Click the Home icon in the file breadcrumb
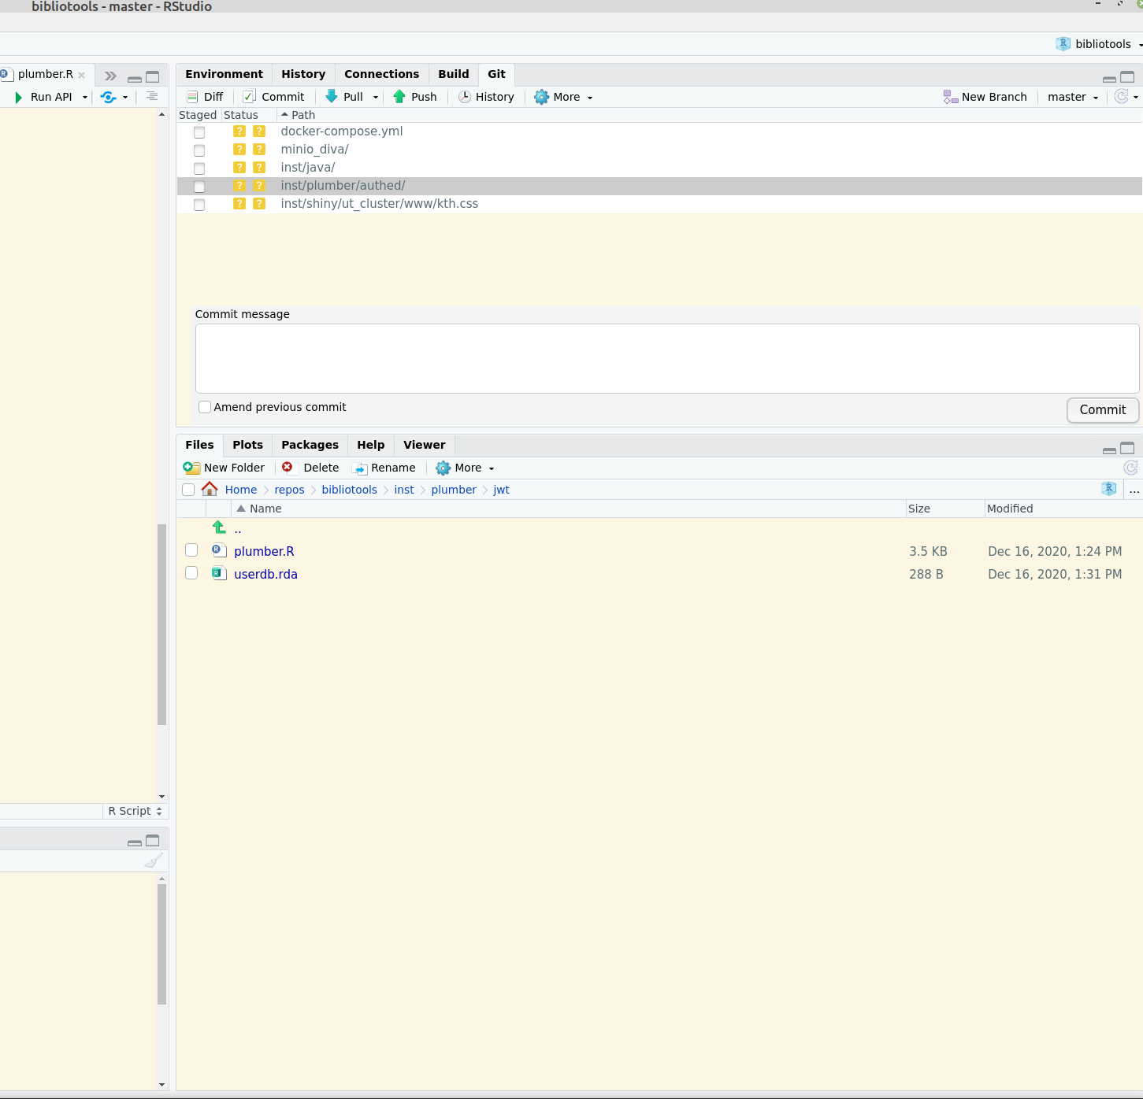The image size is (1143, 1099). point(210,488)
